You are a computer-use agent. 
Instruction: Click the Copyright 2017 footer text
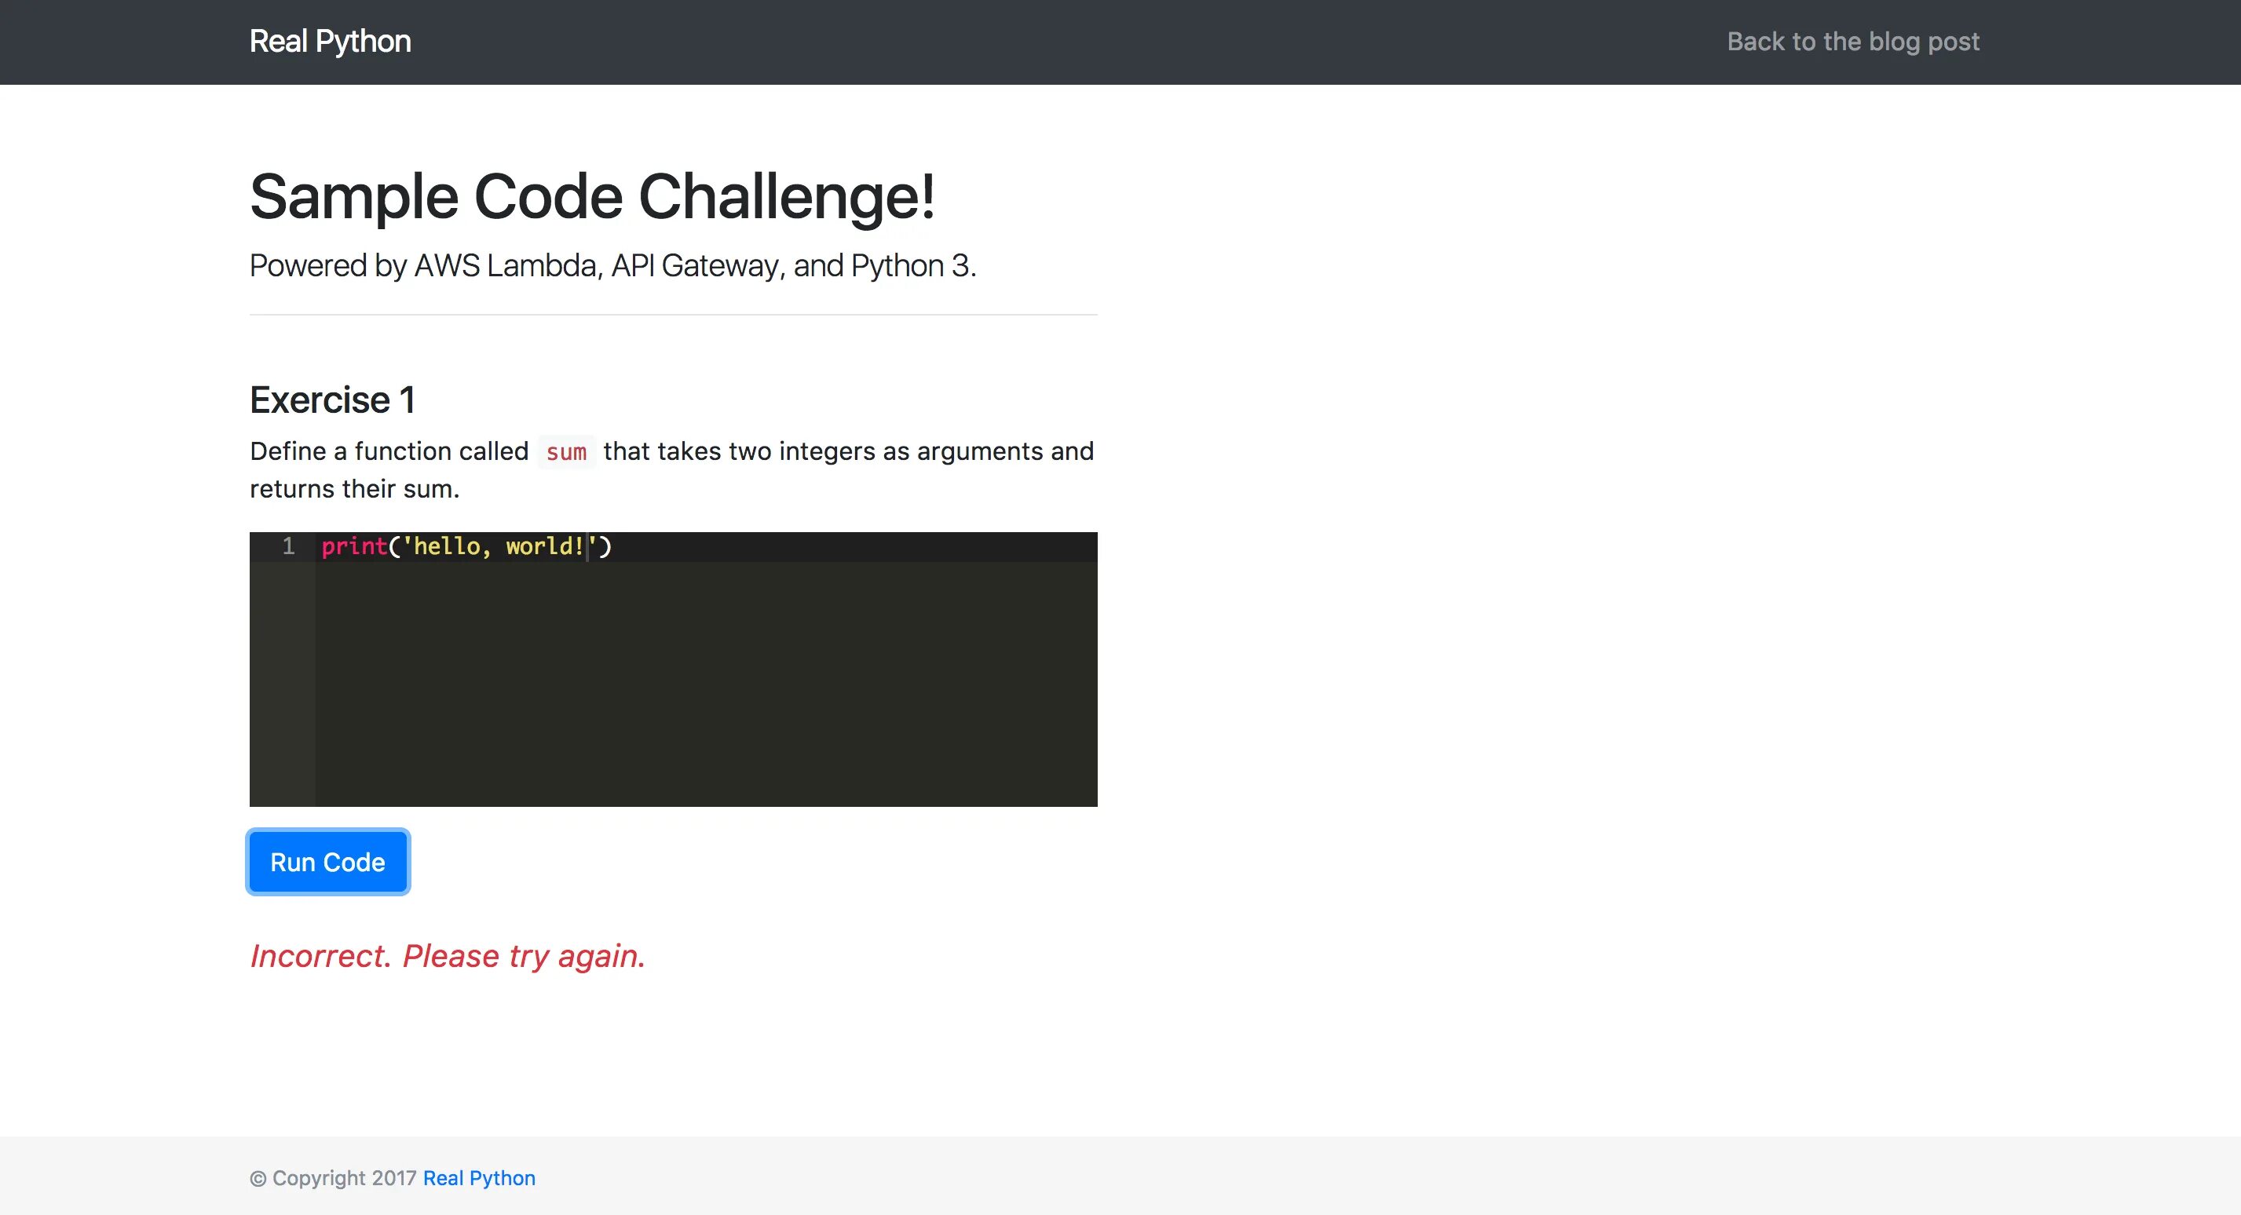[344, 1177]
